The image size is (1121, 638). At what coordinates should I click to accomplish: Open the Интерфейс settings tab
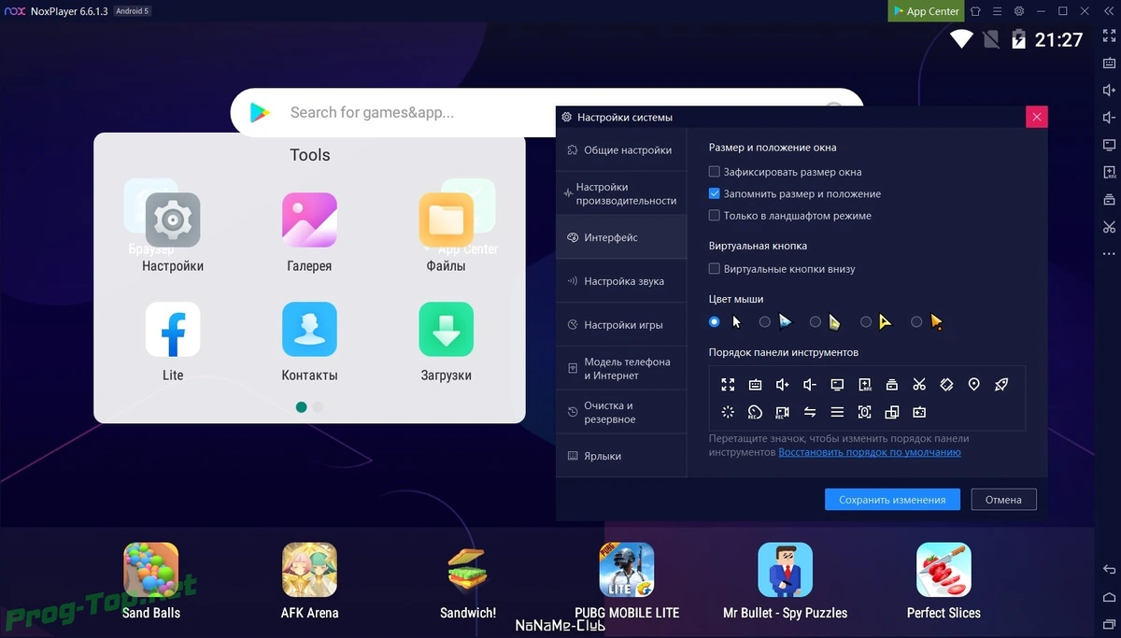coord(621,237)
